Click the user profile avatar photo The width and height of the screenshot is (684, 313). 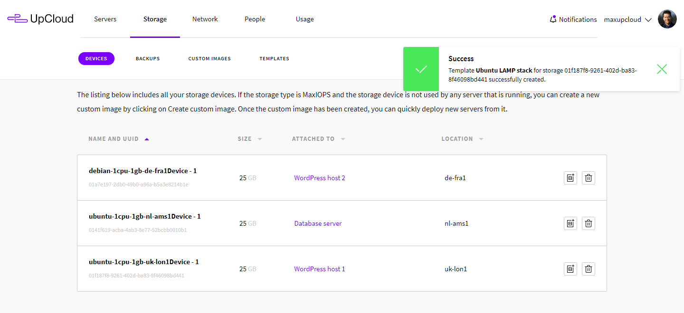667,19
